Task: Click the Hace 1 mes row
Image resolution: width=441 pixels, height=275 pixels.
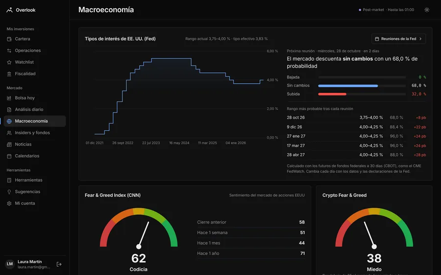Action: [251, 243]
